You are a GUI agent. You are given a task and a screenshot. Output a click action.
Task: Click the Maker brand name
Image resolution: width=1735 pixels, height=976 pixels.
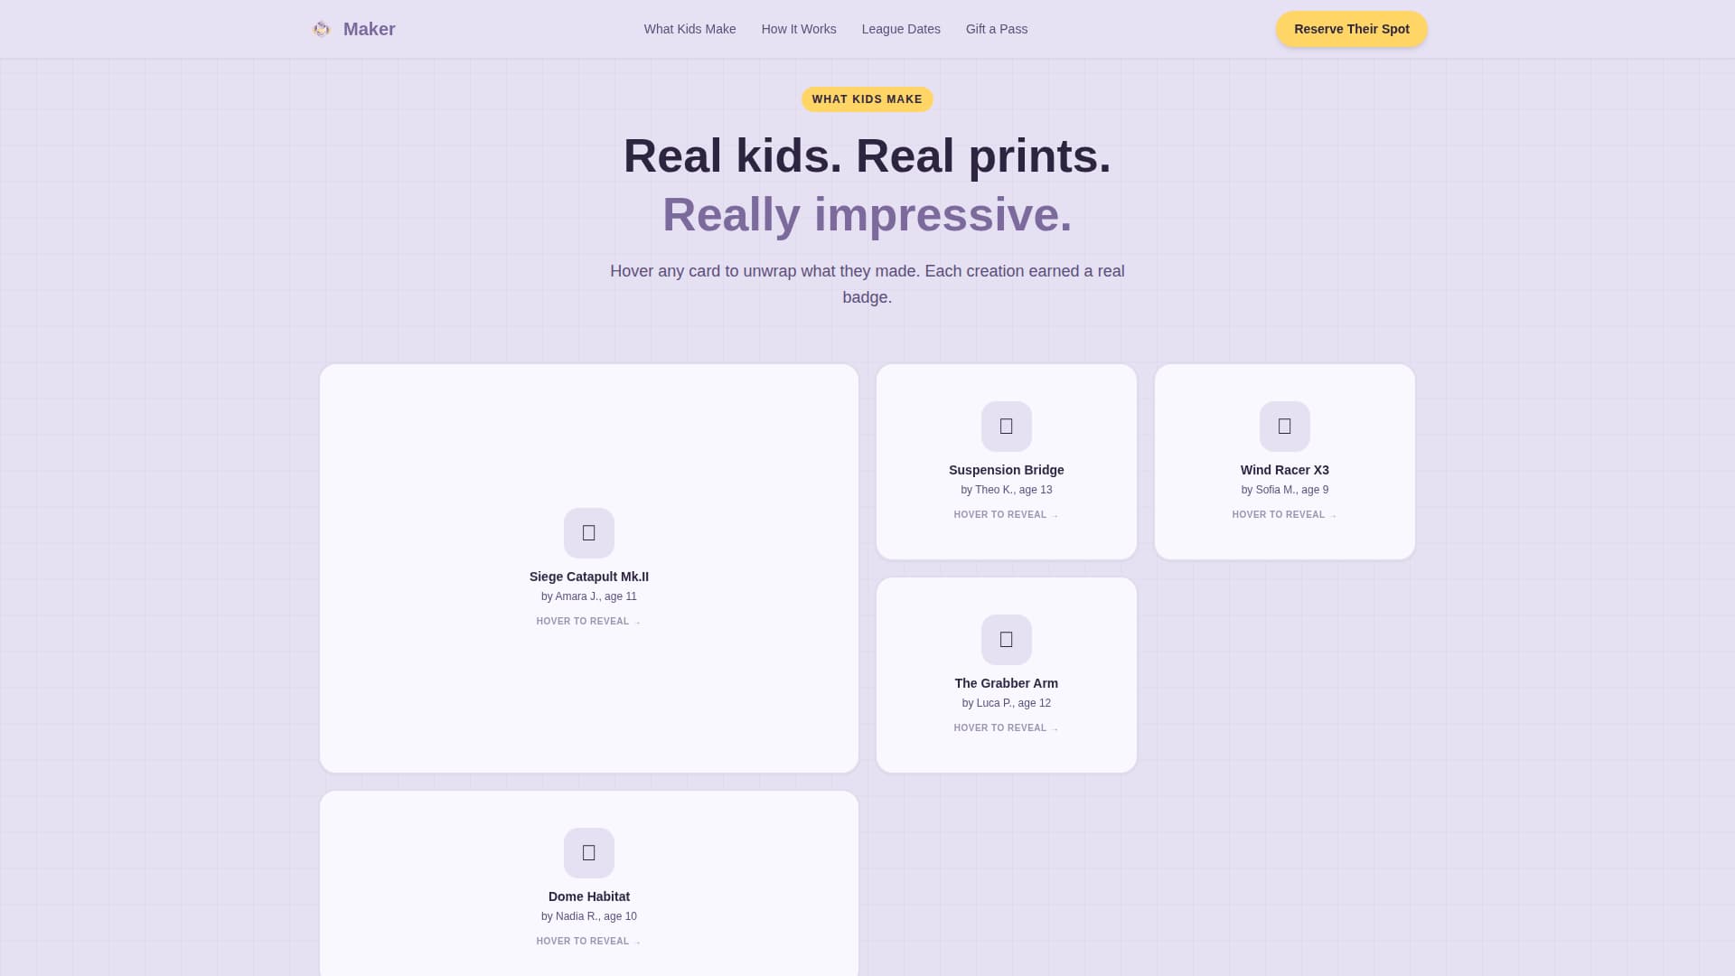tap(370, 29)
